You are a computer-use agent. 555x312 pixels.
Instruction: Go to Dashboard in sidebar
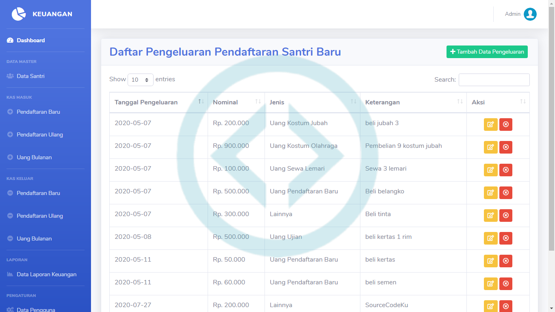point(30,40)
